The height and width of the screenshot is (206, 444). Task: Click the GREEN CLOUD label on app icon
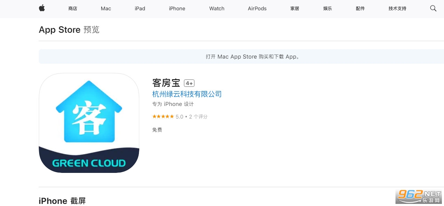[x=89, y=162]
